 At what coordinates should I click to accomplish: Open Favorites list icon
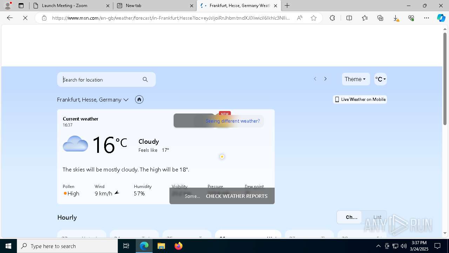tap(365, 18)
